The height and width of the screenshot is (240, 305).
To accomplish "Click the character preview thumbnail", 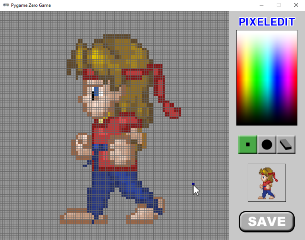I will coord(266,183).
